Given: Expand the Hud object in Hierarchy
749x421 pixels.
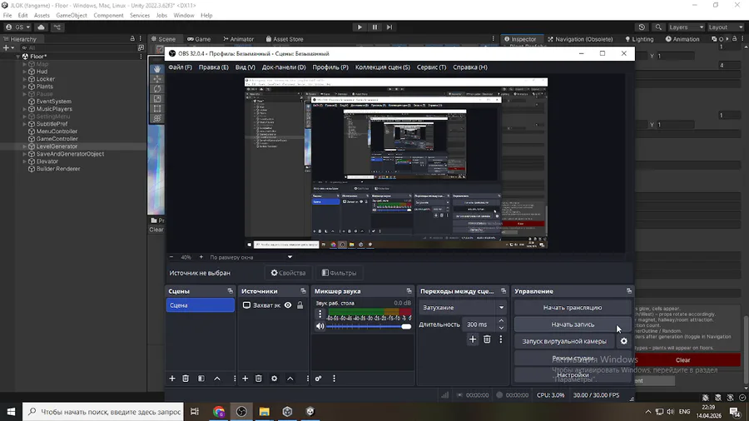Looking at the screenshot, I should (24, 72).
